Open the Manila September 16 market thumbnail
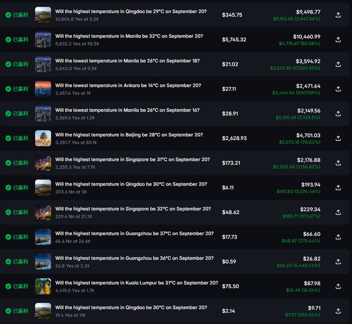Image resolution: width=352 pixels, height=324 pixels. pyautogui.click(x=43, y=114)
